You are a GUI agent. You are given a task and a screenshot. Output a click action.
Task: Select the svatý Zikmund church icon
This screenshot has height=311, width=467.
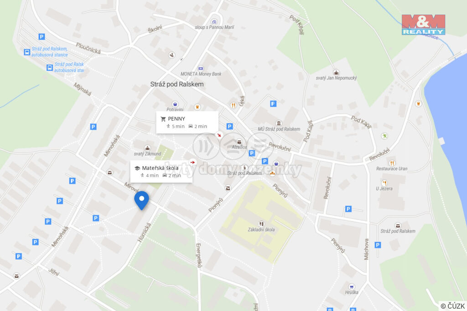pyautogui.click(x=147, y=148)
